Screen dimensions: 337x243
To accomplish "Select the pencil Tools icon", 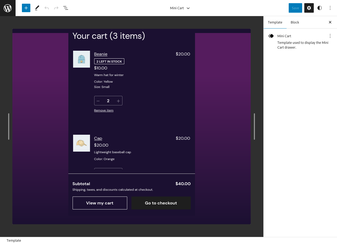I will point(37,8).
